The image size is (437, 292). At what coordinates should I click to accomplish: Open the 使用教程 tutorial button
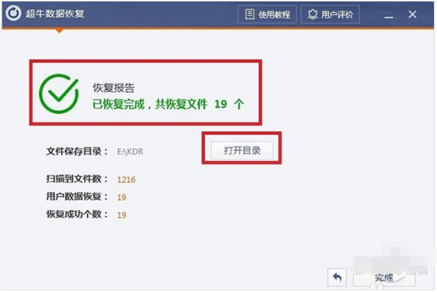coord(267,14)
